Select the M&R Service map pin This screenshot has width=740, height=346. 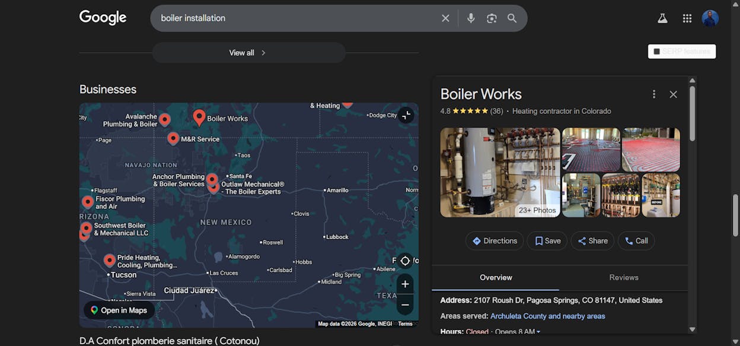(x=173, y=138)
